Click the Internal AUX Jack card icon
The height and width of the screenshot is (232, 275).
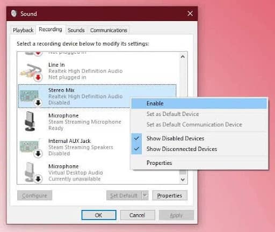[30, 147]
